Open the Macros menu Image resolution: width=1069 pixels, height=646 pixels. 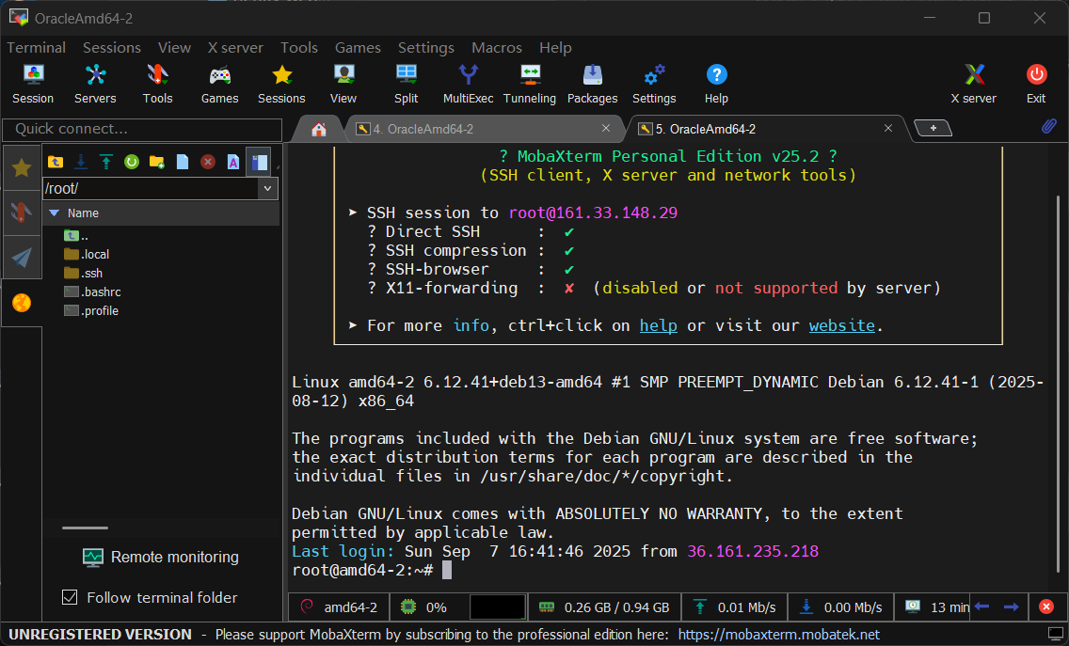click(496, 47)
